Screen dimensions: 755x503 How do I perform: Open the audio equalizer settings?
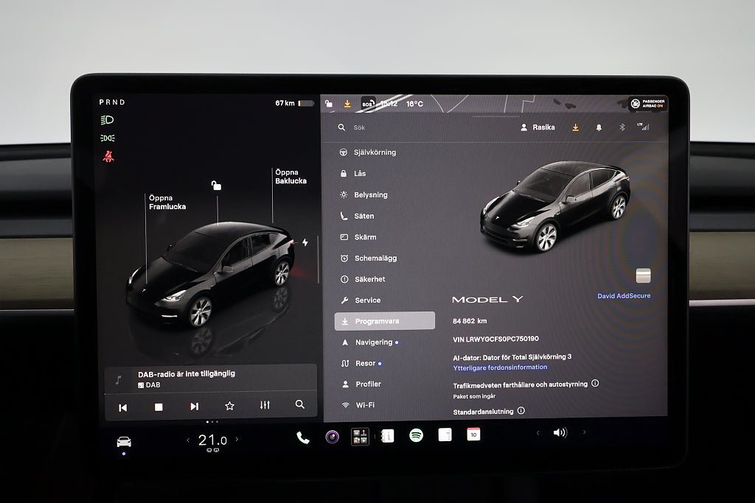point(265,405)
